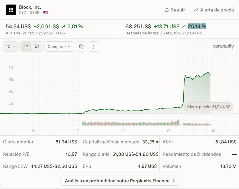Click the after-hours peak of the price line
239x189 pixels.
pos(208,73)
